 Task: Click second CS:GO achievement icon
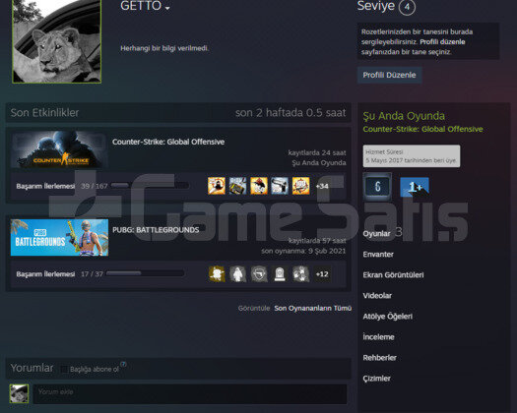pos(237,186)
